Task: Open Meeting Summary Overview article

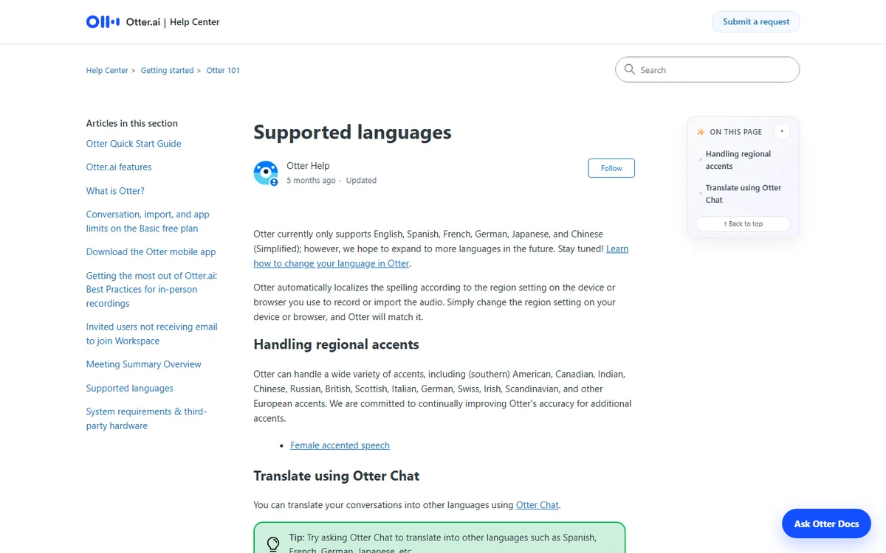Action: coord(143,364)
